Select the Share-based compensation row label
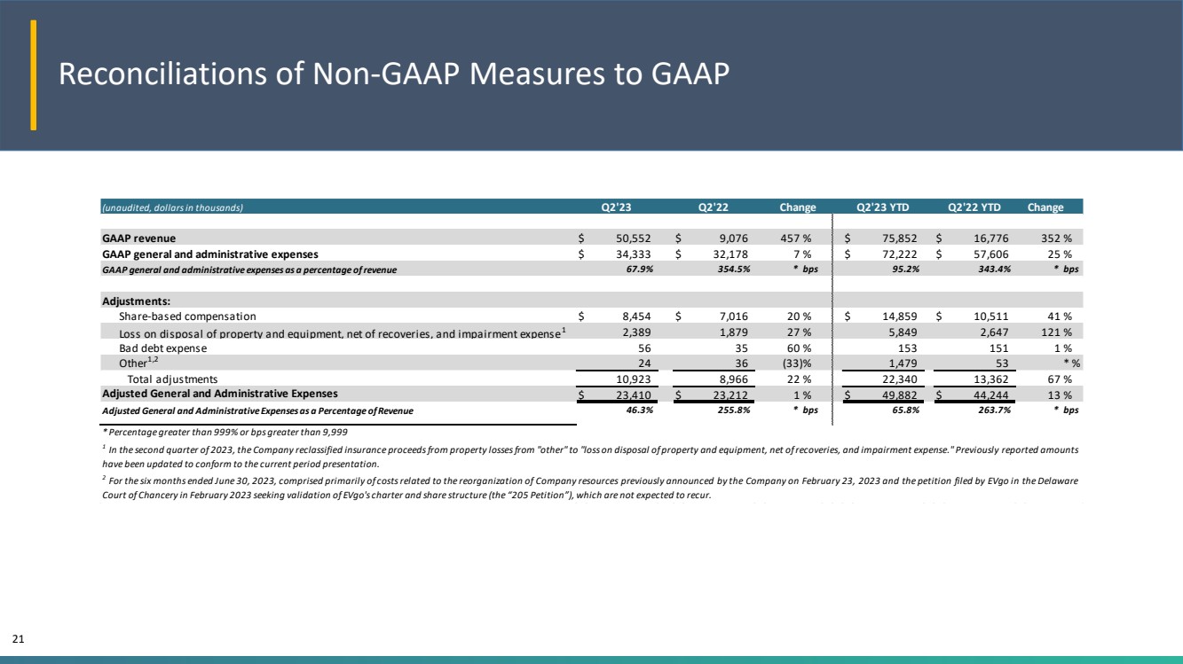 (x=187, y=316)
